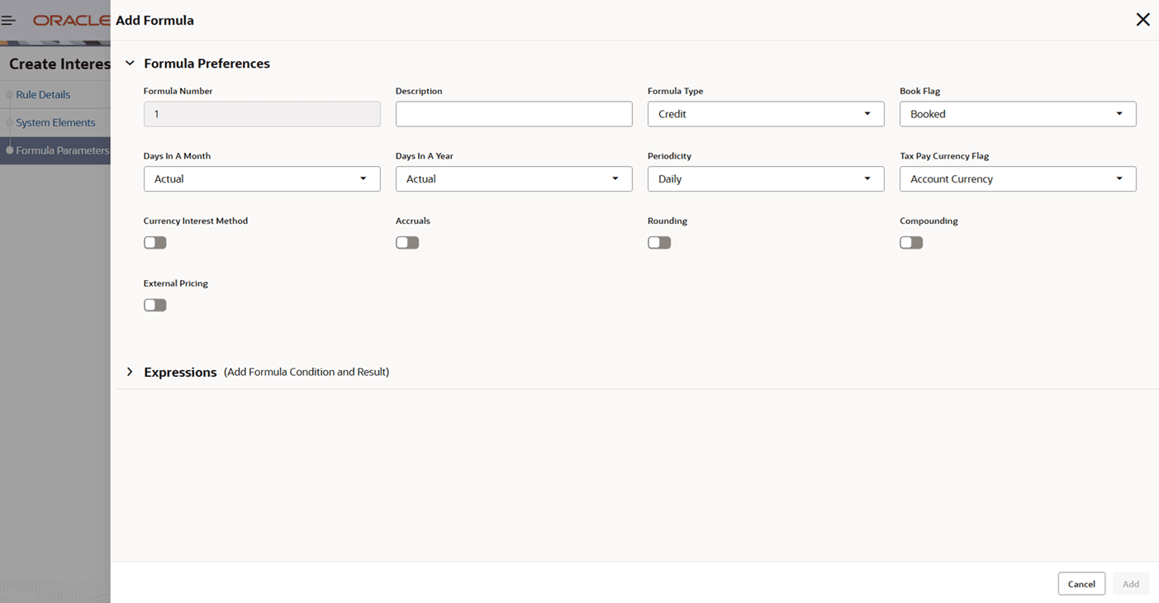Image resolution: width=1159 pixels, height=603 pixels.
Task: Turn on the Rounding switch
Action: (x=659, y=243)
